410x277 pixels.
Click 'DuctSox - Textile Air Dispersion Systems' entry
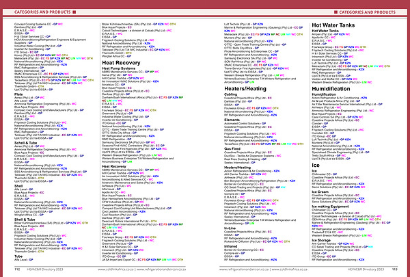coord(249,155)
